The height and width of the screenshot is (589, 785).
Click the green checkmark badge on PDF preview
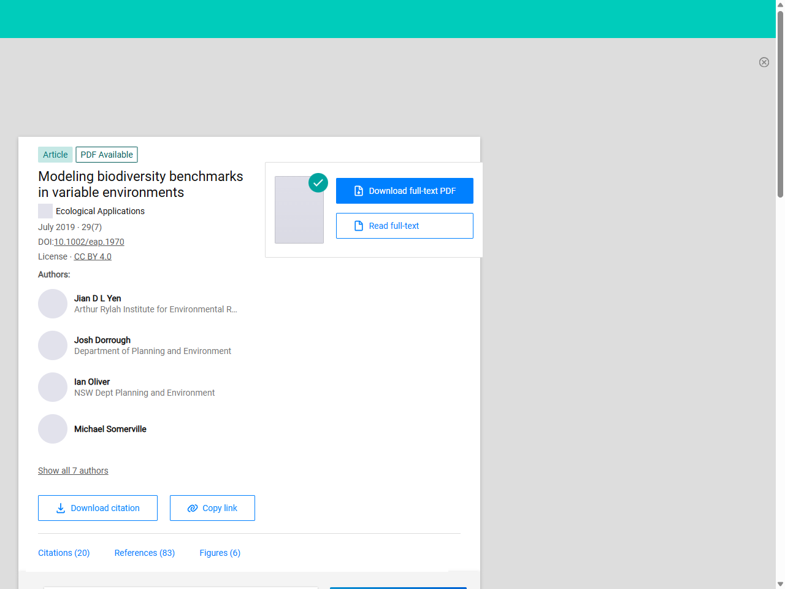click(318, 183)
